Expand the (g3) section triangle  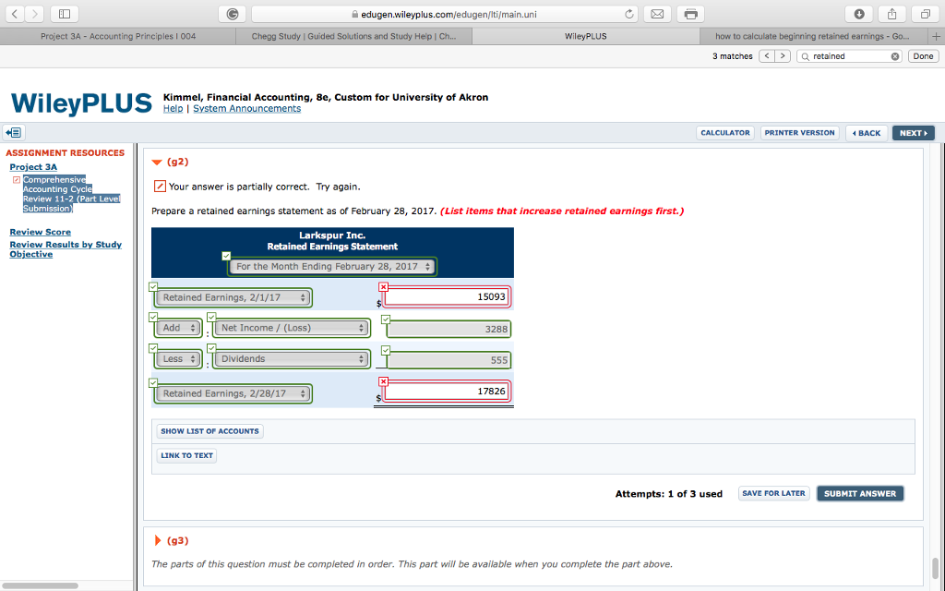[x=157, y=540]
